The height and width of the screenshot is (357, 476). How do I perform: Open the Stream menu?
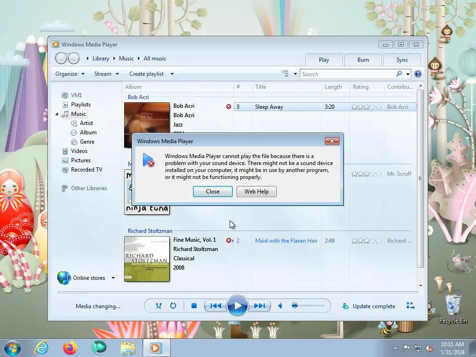click(x=106, y=74)
